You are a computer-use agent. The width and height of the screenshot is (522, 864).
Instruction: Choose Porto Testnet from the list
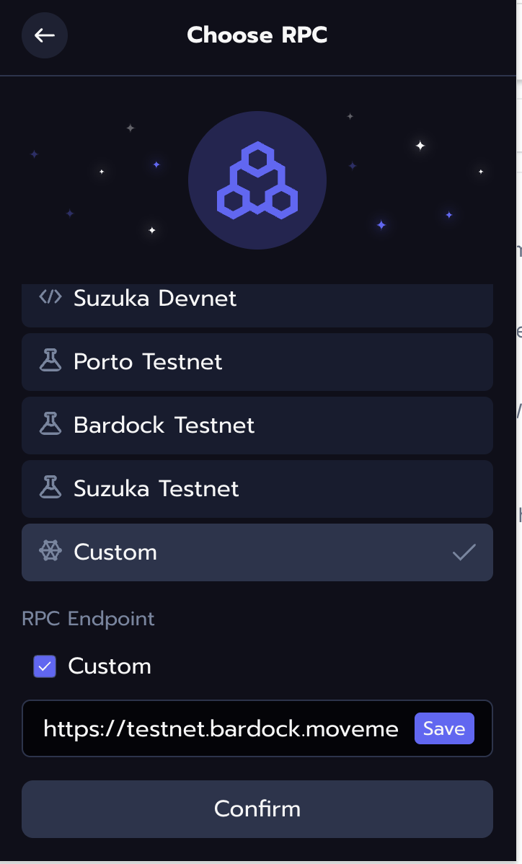pyautogui.click(x=148, y=361)
